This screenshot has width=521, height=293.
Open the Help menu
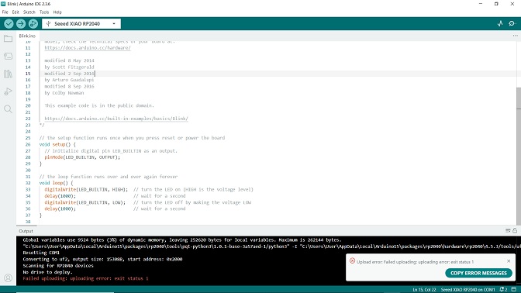pos(57,12)
